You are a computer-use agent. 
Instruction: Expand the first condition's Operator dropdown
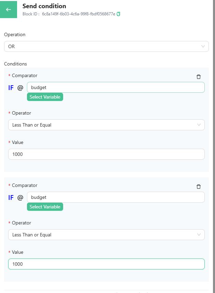[106, 125]
